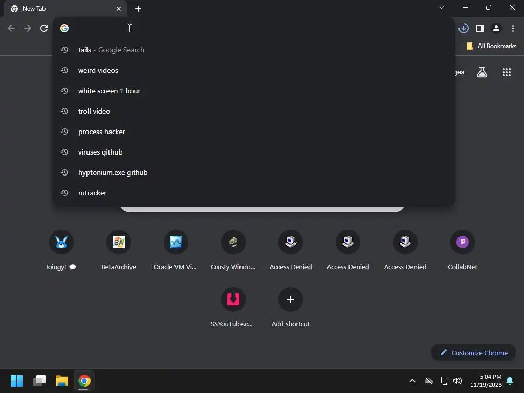
Task: Click the Add shortcut plus button
Action: [291, 299]
